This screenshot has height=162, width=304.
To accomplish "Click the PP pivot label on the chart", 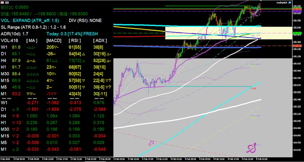I will click(x=253, y=37).
